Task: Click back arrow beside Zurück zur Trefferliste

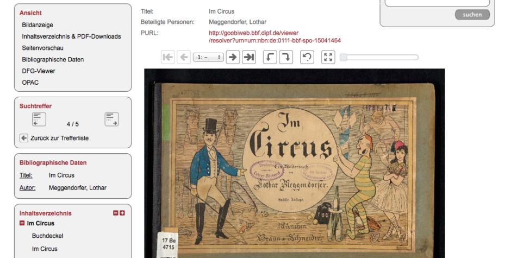Action: tap(24, 138)
